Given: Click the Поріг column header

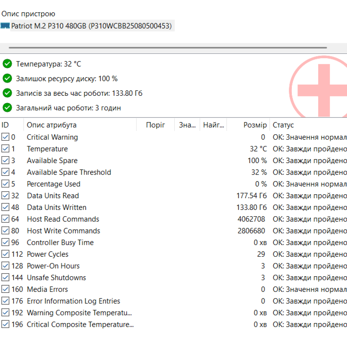Looking at the screenshot, I should point(155,125).
